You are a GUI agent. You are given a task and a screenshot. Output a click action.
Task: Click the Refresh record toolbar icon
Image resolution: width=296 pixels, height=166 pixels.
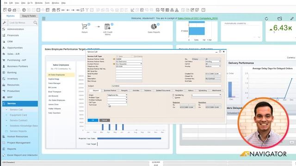(82, 10)
